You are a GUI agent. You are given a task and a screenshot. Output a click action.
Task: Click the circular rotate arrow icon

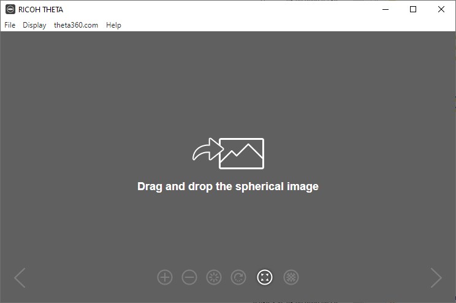click(238, 277)
